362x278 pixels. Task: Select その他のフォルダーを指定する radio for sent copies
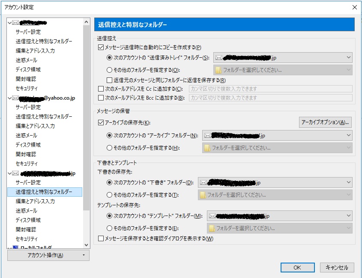[x=110, y=70]
